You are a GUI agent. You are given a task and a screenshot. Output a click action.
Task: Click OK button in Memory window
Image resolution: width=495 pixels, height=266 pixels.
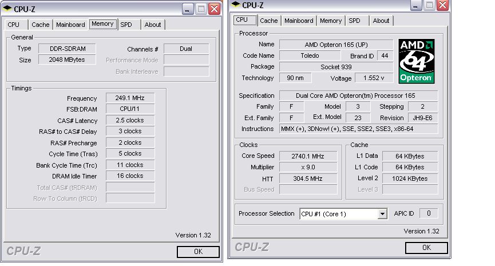[x=198, y=252]
